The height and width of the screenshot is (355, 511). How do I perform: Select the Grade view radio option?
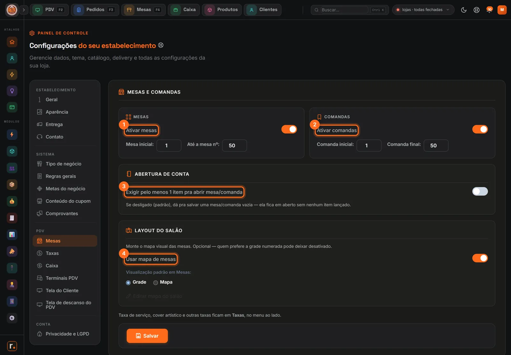pos(128,283)
